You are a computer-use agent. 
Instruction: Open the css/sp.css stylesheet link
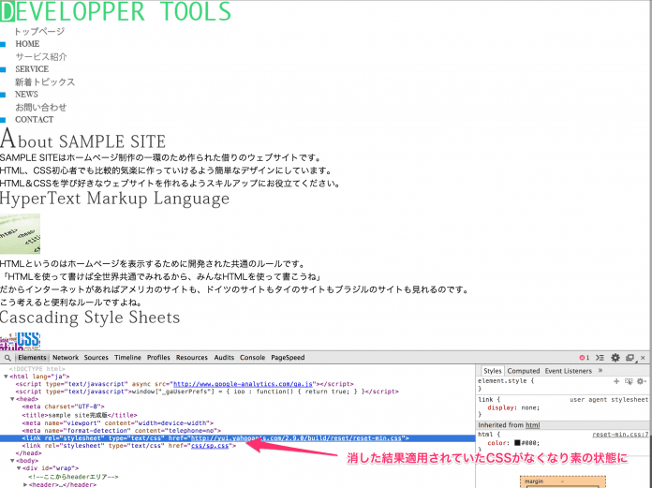[x=210, y=446]
